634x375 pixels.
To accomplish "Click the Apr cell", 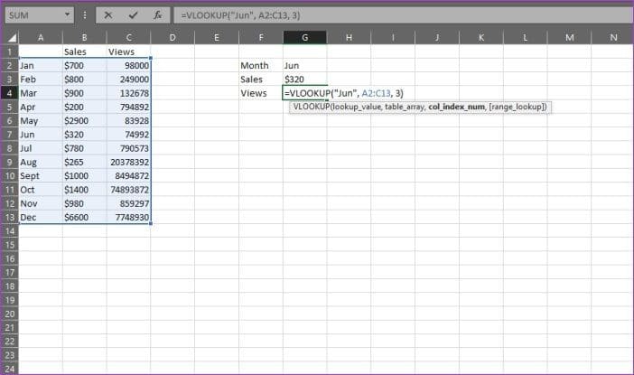I will pos(41,107).
